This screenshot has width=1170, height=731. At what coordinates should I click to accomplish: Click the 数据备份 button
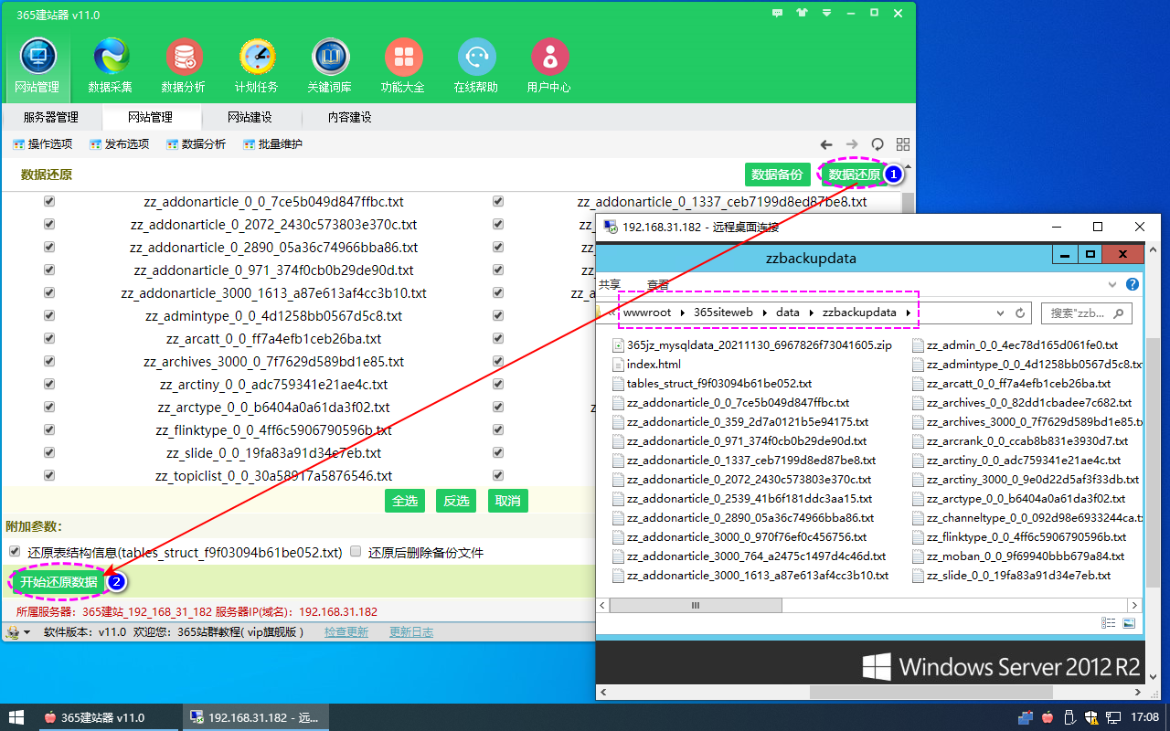777,175
